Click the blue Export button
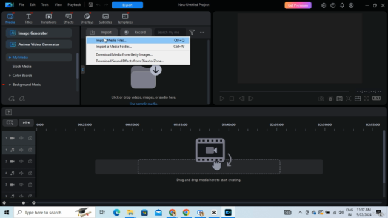The image size is (388, 218). pyautogui.click(x=127, y=5)
